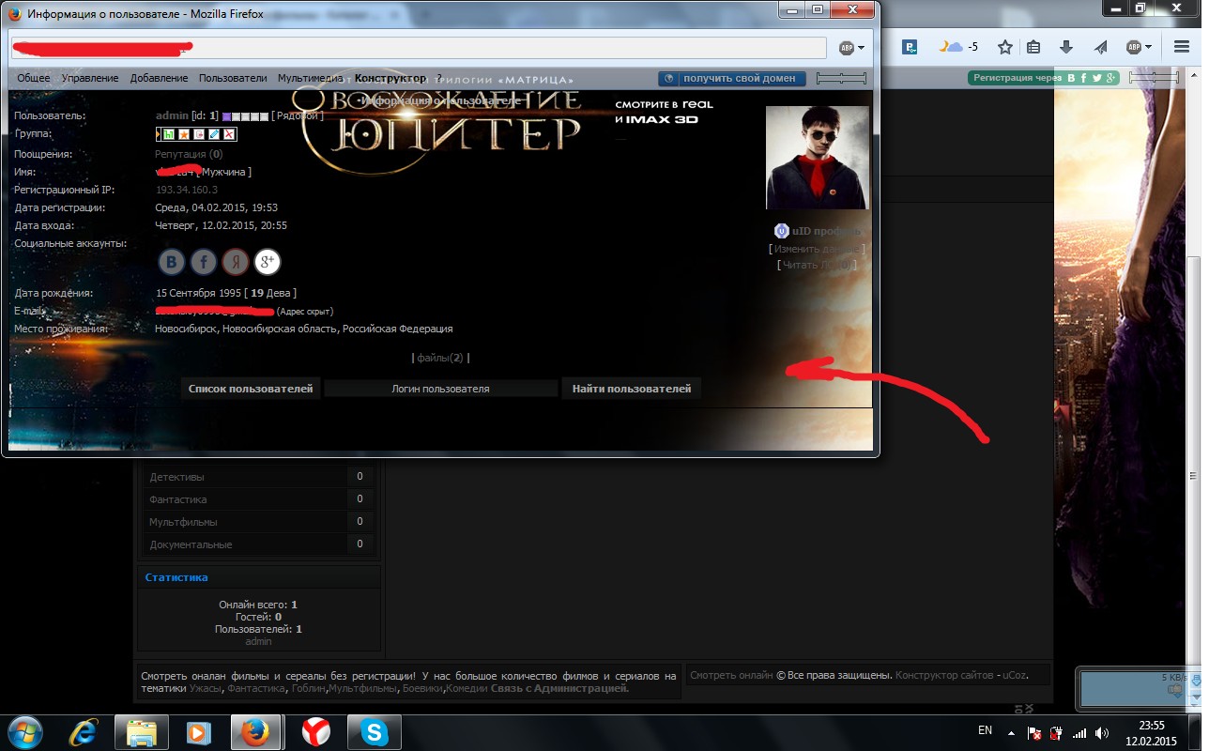Focus the Логин пользователя search field
1209x751 pixels.
440,389
